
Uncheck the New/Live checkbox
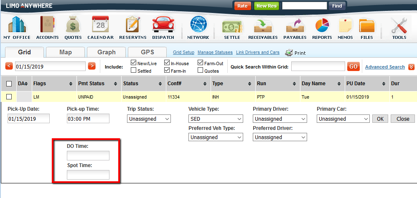pyautogui.click(x=134, y=63)
